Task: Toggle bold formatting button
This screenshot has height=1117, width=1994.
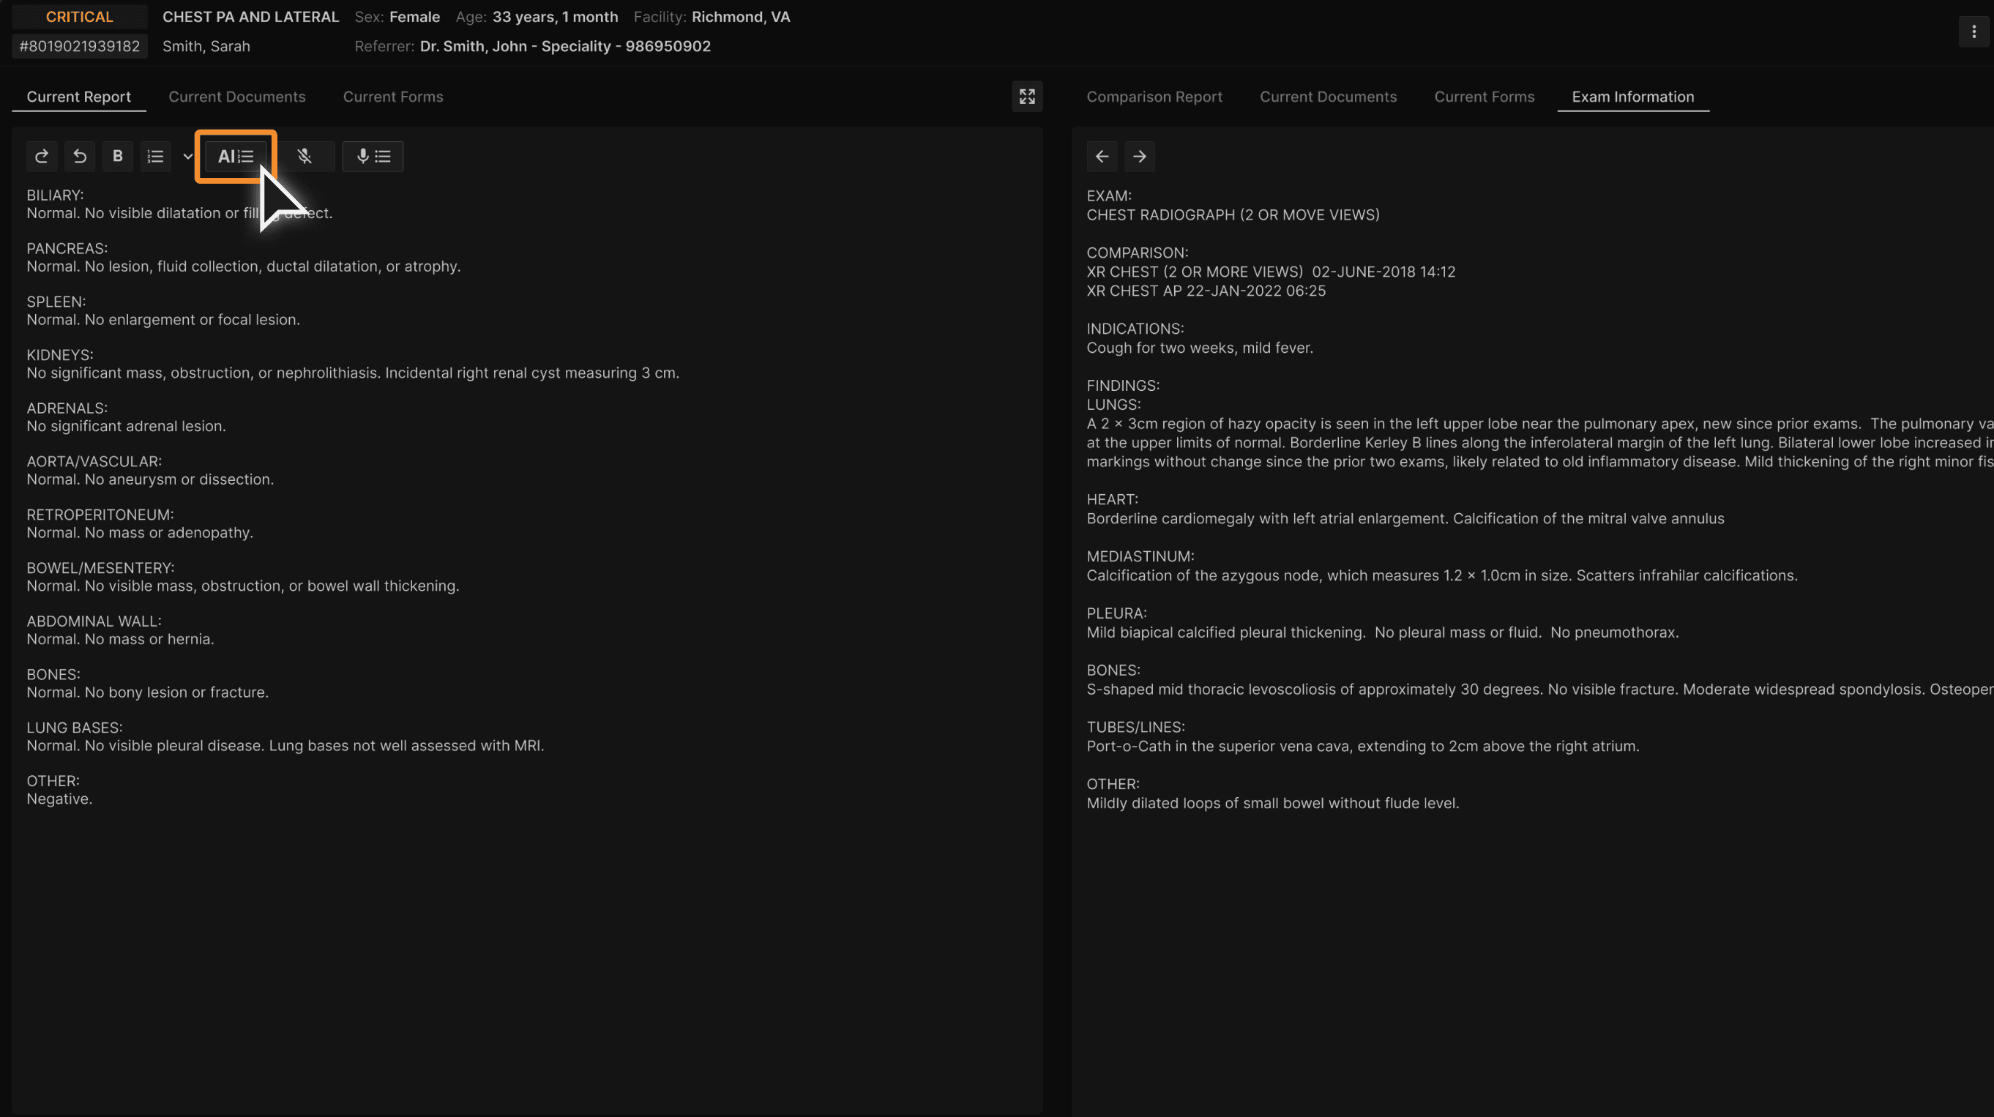Action: click(x=118, y=157)
